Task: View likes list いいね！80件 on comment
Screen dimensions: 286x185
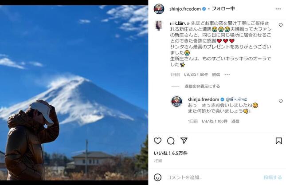Action: (196, 75)
